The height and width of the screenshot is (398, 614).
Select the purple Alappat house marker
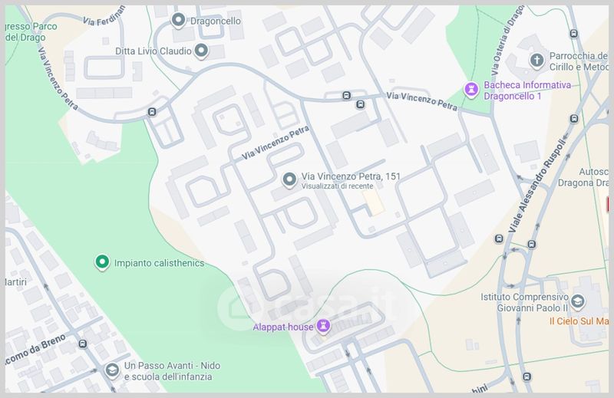[x=323, y=326]
